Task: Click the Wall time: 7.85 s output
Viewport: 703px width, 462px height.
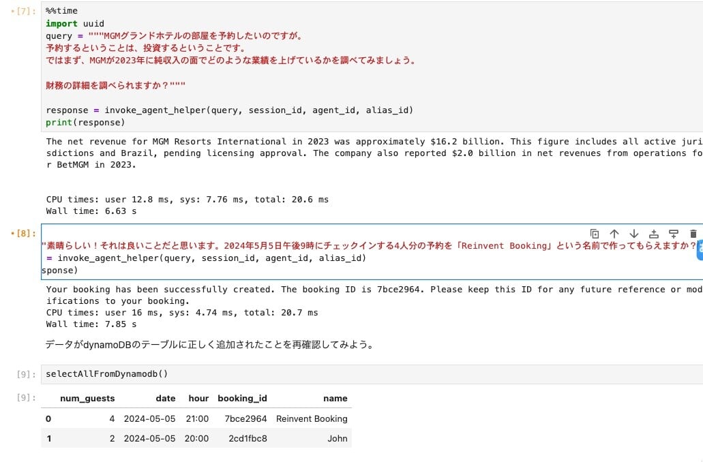Action: pyautogui.click(x=91, y=324)
